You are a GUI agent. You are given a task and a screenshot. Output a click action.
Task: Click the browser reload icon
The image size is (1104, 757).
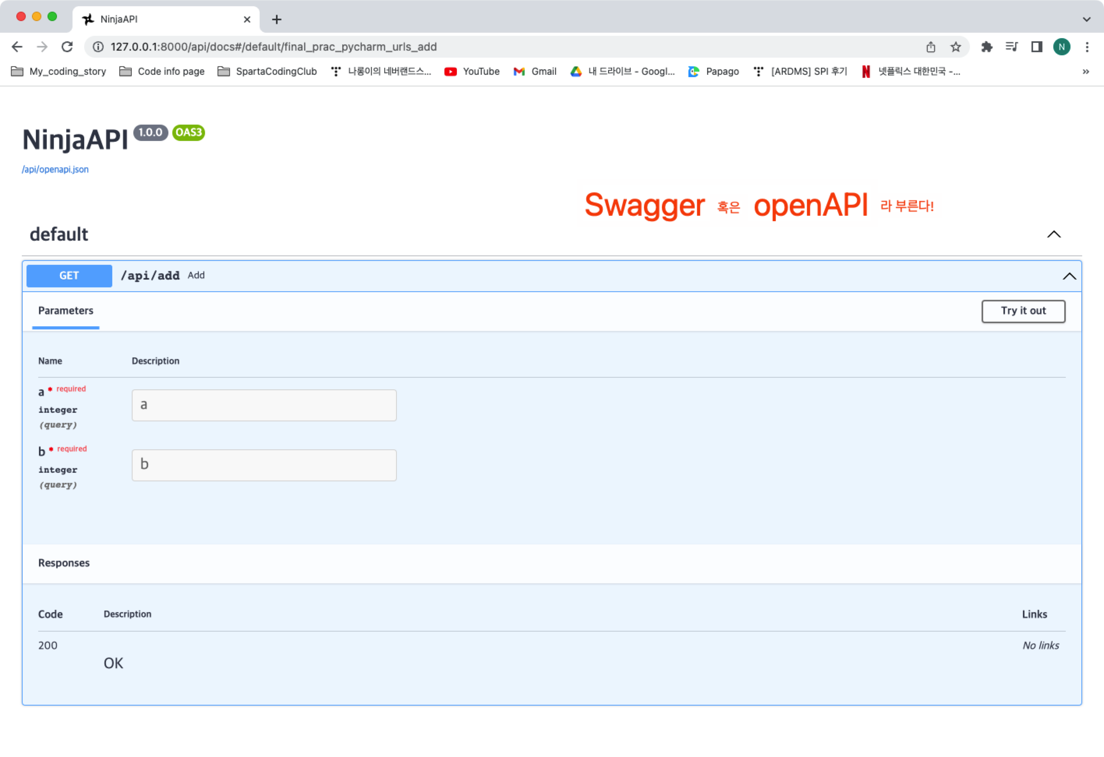pyautogui.click(x=67, y=46)
